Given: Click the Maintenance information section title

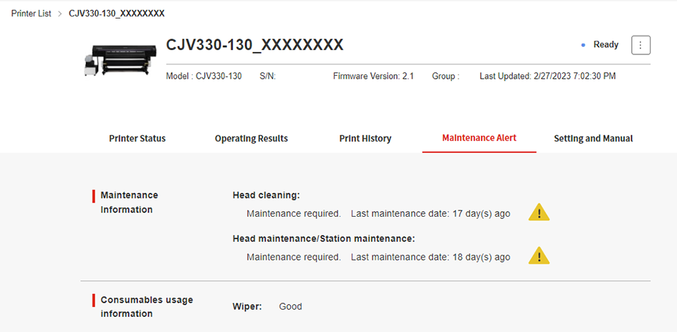Looking at the screenshot, I should point(129,202).
